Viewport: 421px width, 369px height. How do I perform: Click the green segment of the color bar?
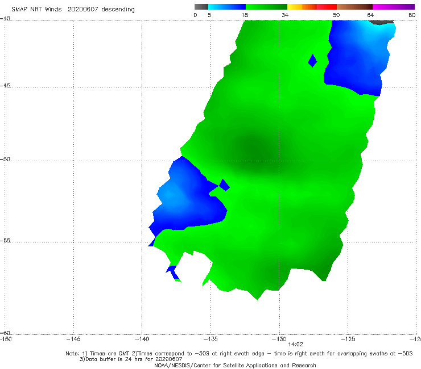click(x=266, y=7)
